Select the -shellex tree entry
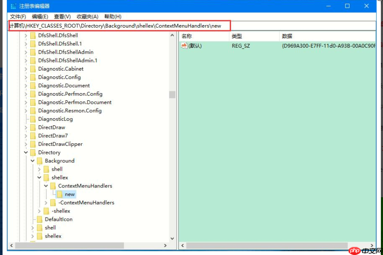 tap(61, 211)
